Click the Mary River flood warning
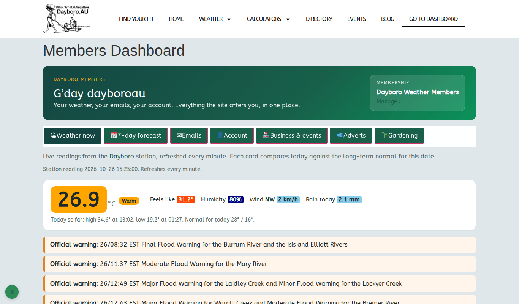519x304 pixels. 259,264
